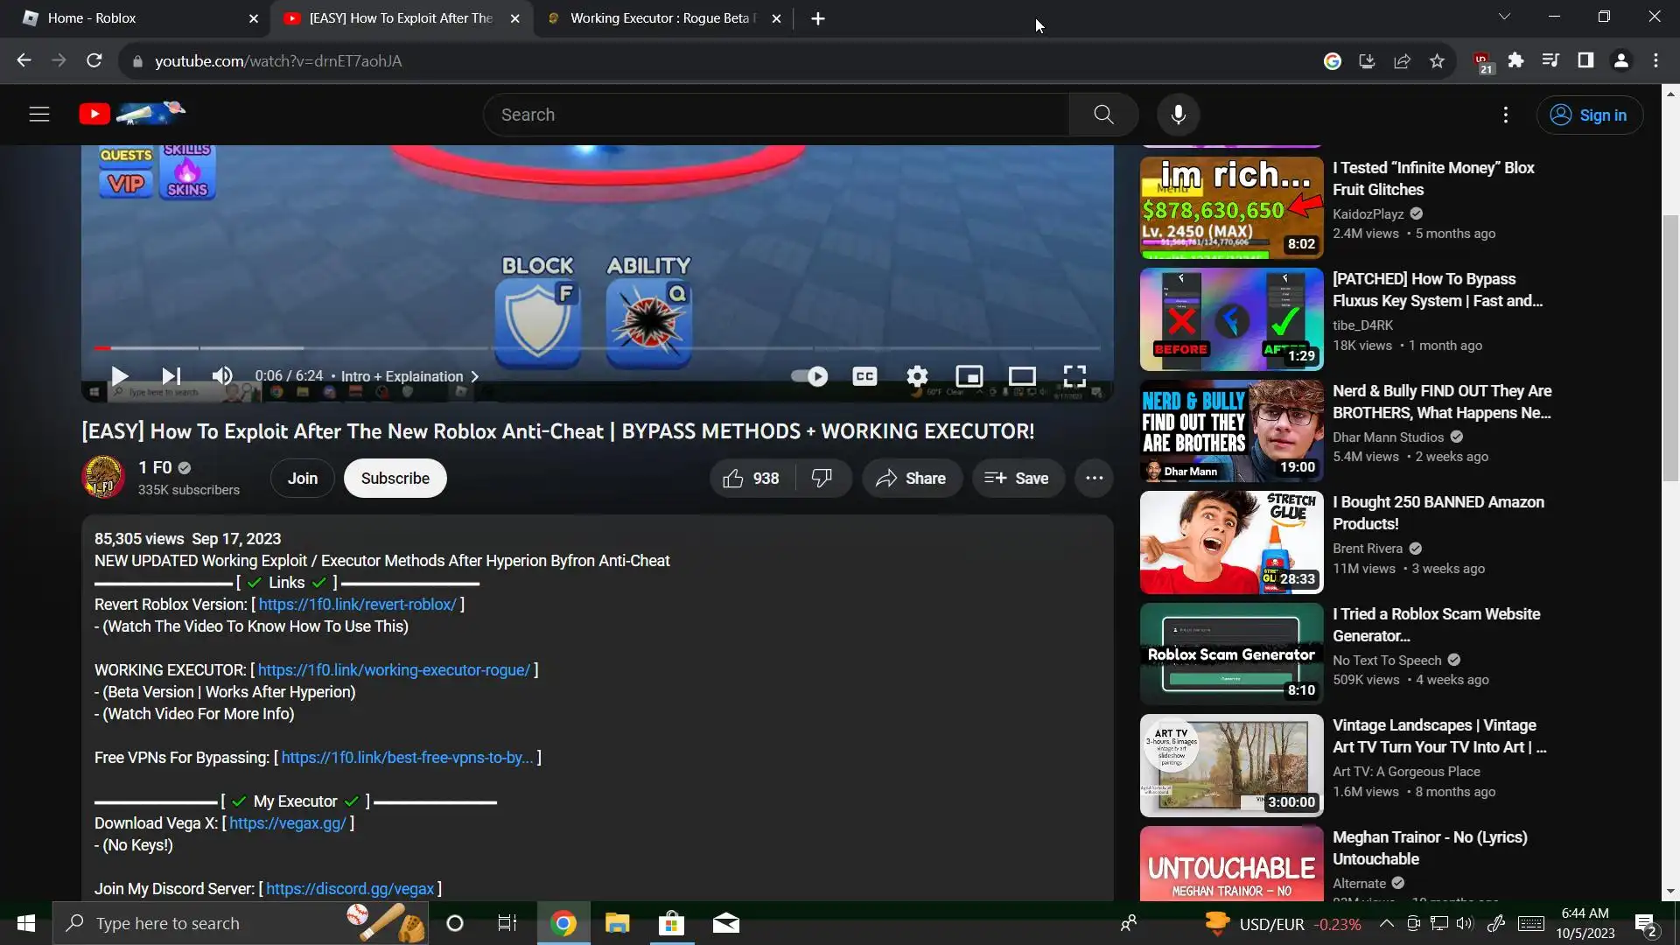This screenshot has width=1680, height=945.
Task: Skip to next video
Action: (x=171, y=376)
